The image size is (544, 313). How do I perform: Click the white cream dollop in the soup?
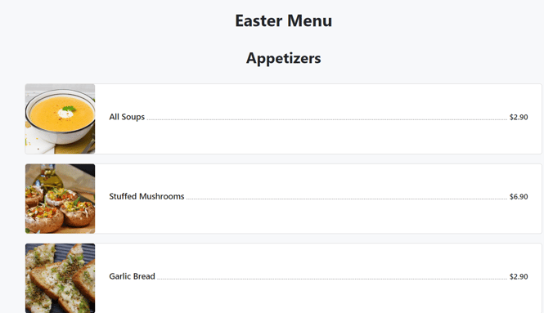point(65,113)
